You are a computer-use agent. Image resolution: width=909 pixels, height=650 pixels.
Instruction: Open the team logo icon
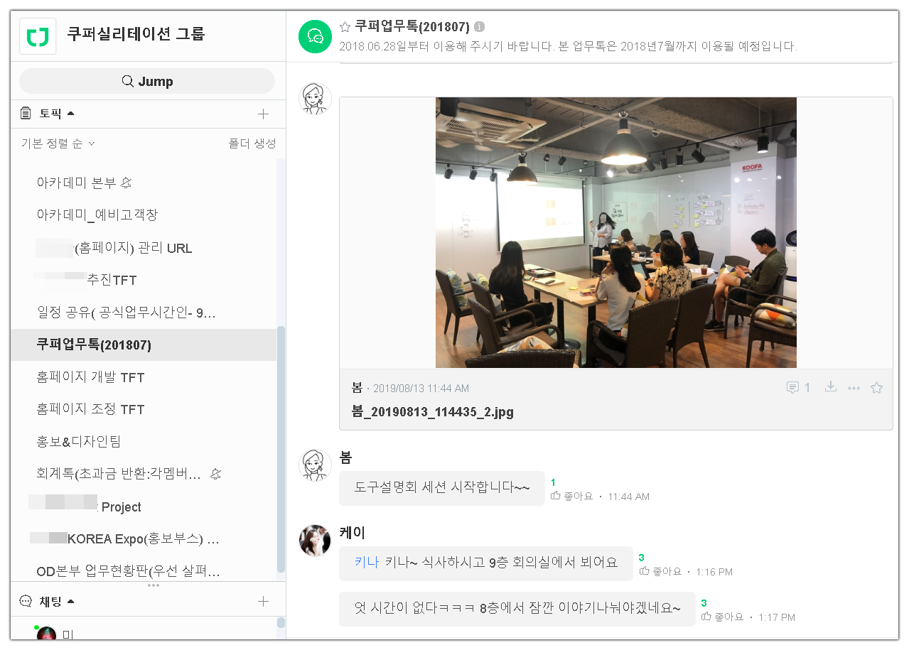click(x=38, y=36)
